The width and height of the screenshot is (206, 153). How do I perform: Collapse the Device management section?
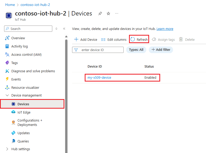tap(8, 95)
